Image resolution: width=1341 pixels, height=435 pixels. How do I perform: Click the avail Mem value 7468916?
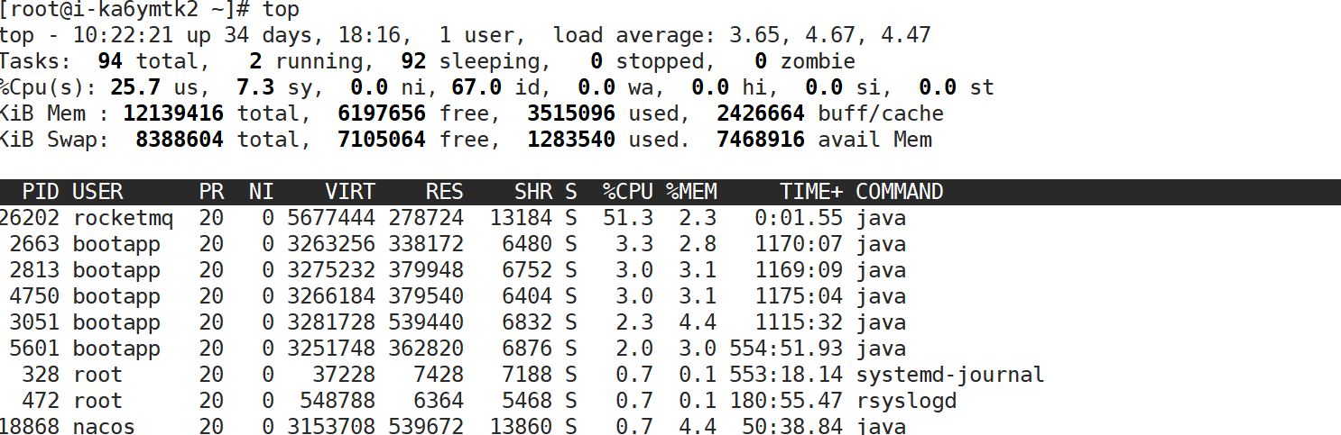(x=761, y=140)
